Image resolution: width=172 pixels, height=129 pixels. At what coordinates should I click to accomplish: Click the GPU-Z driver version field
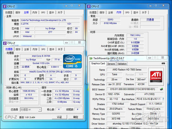click(135, 123)
